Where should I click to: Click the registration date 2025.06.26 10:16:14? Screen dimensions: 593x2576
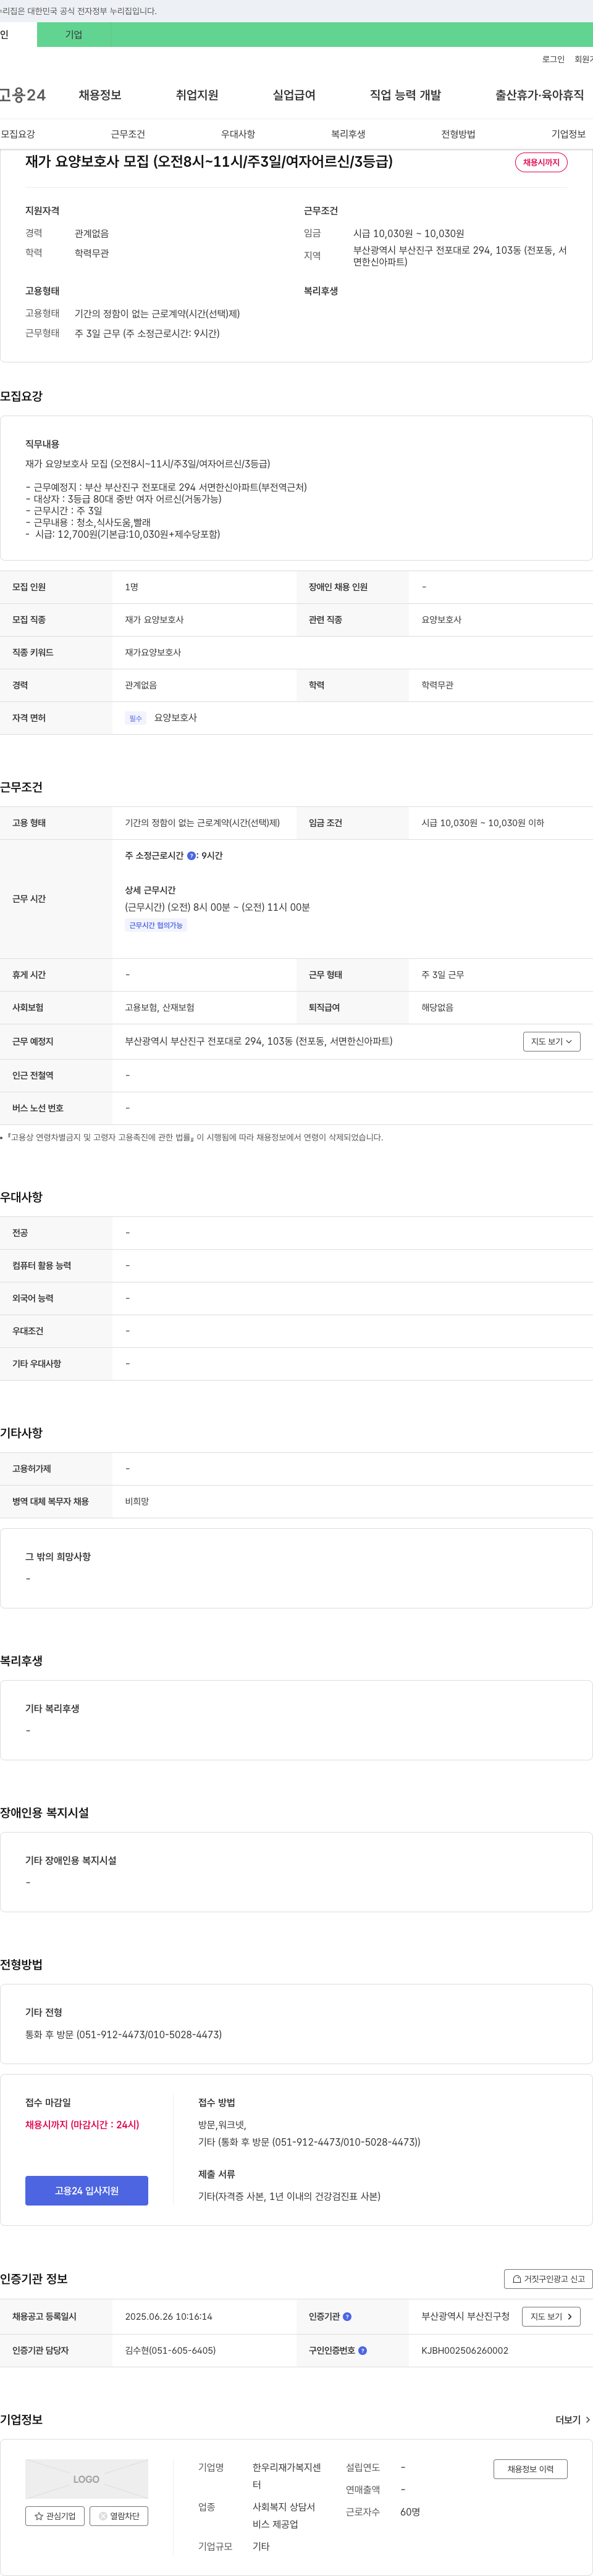[x=168, y=2316]
